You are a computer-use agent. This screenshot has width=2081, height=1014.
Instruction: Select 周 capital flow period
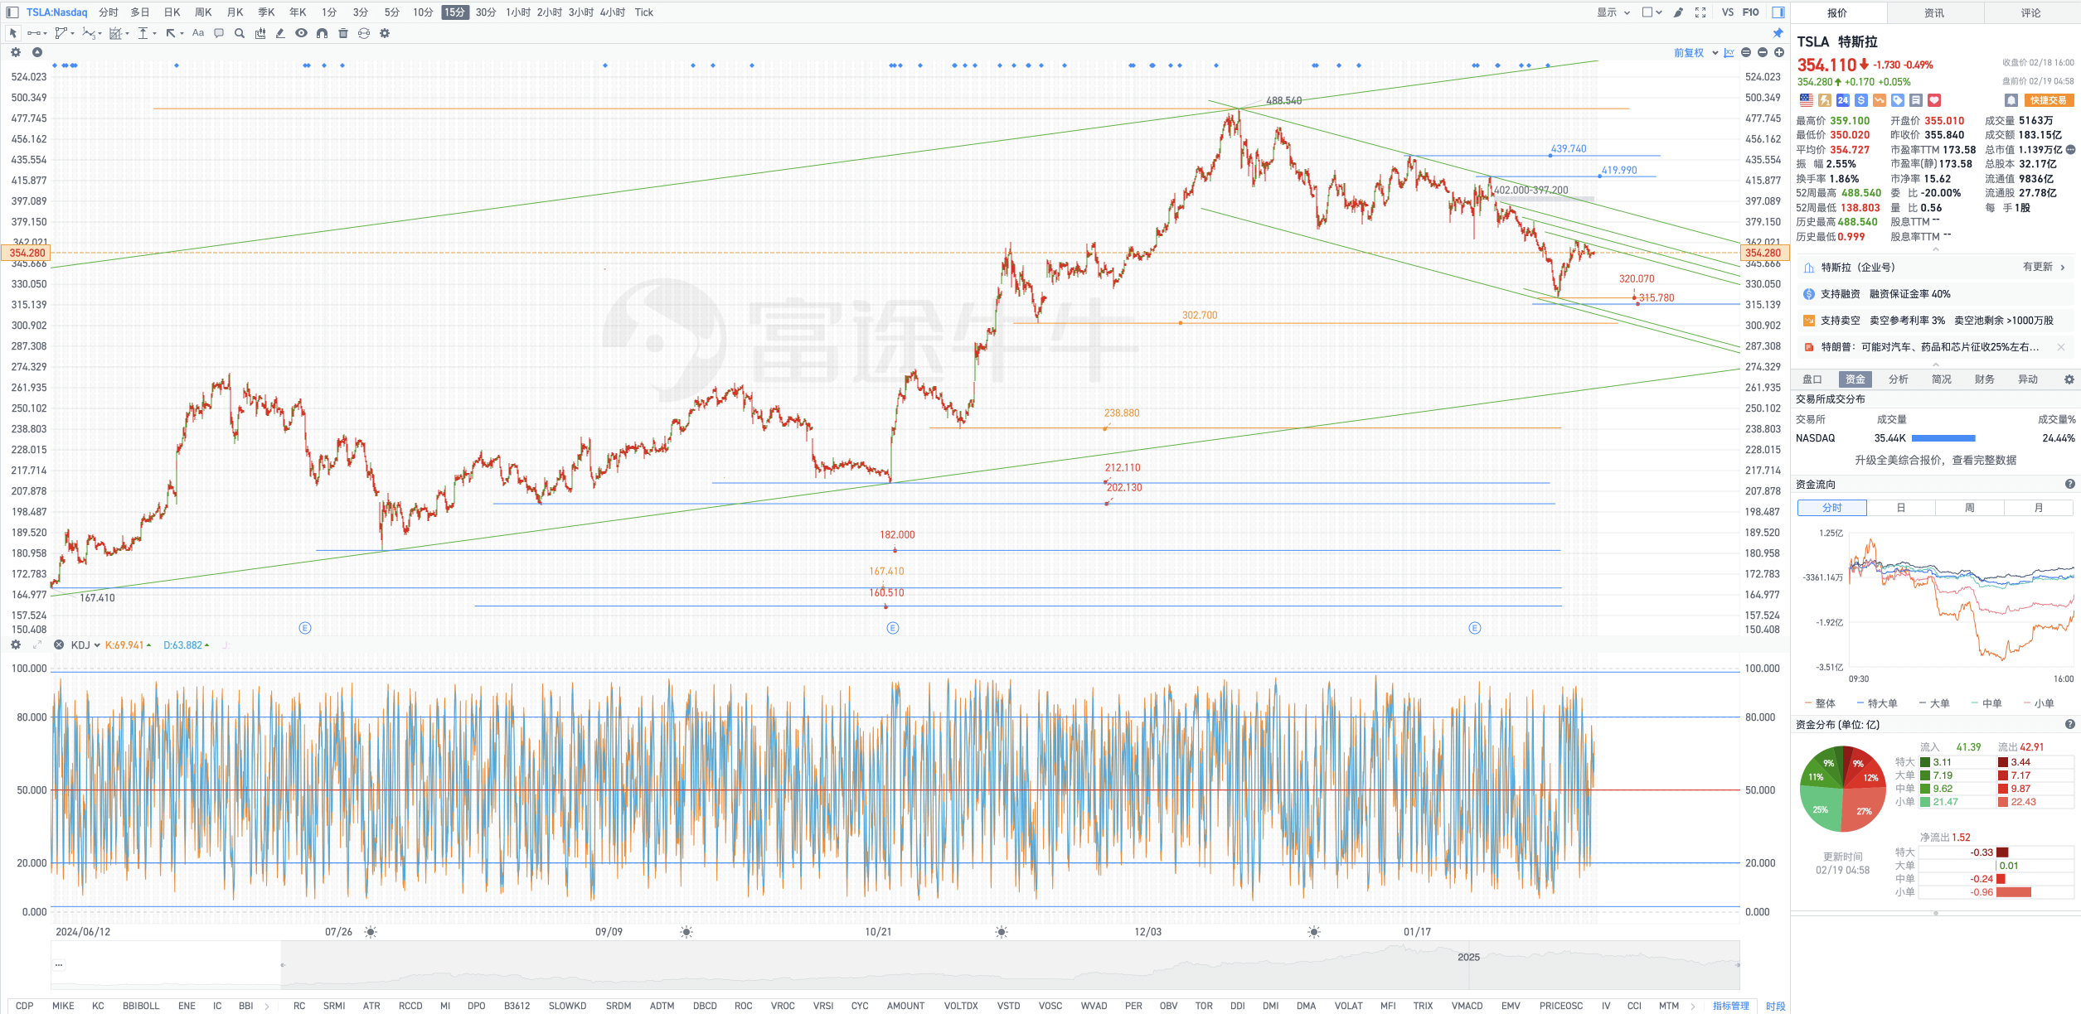click(1969, 508)
